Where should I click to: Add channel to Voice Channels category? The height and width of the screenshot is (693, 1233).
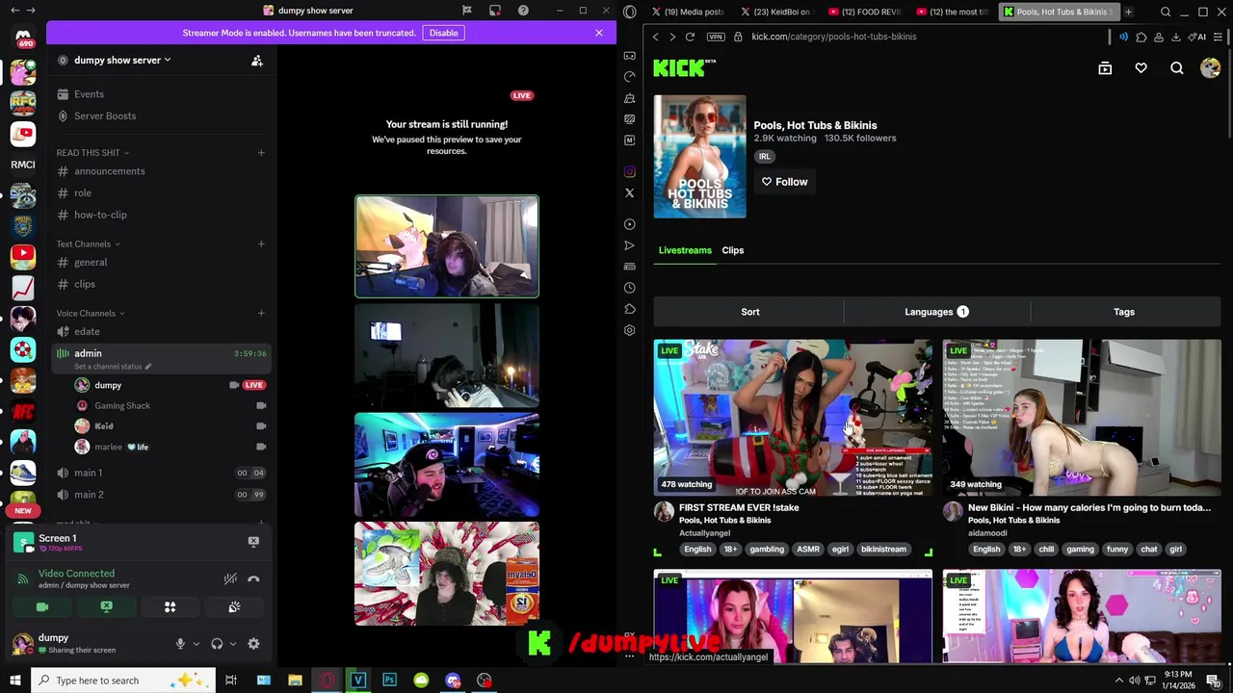261,313
